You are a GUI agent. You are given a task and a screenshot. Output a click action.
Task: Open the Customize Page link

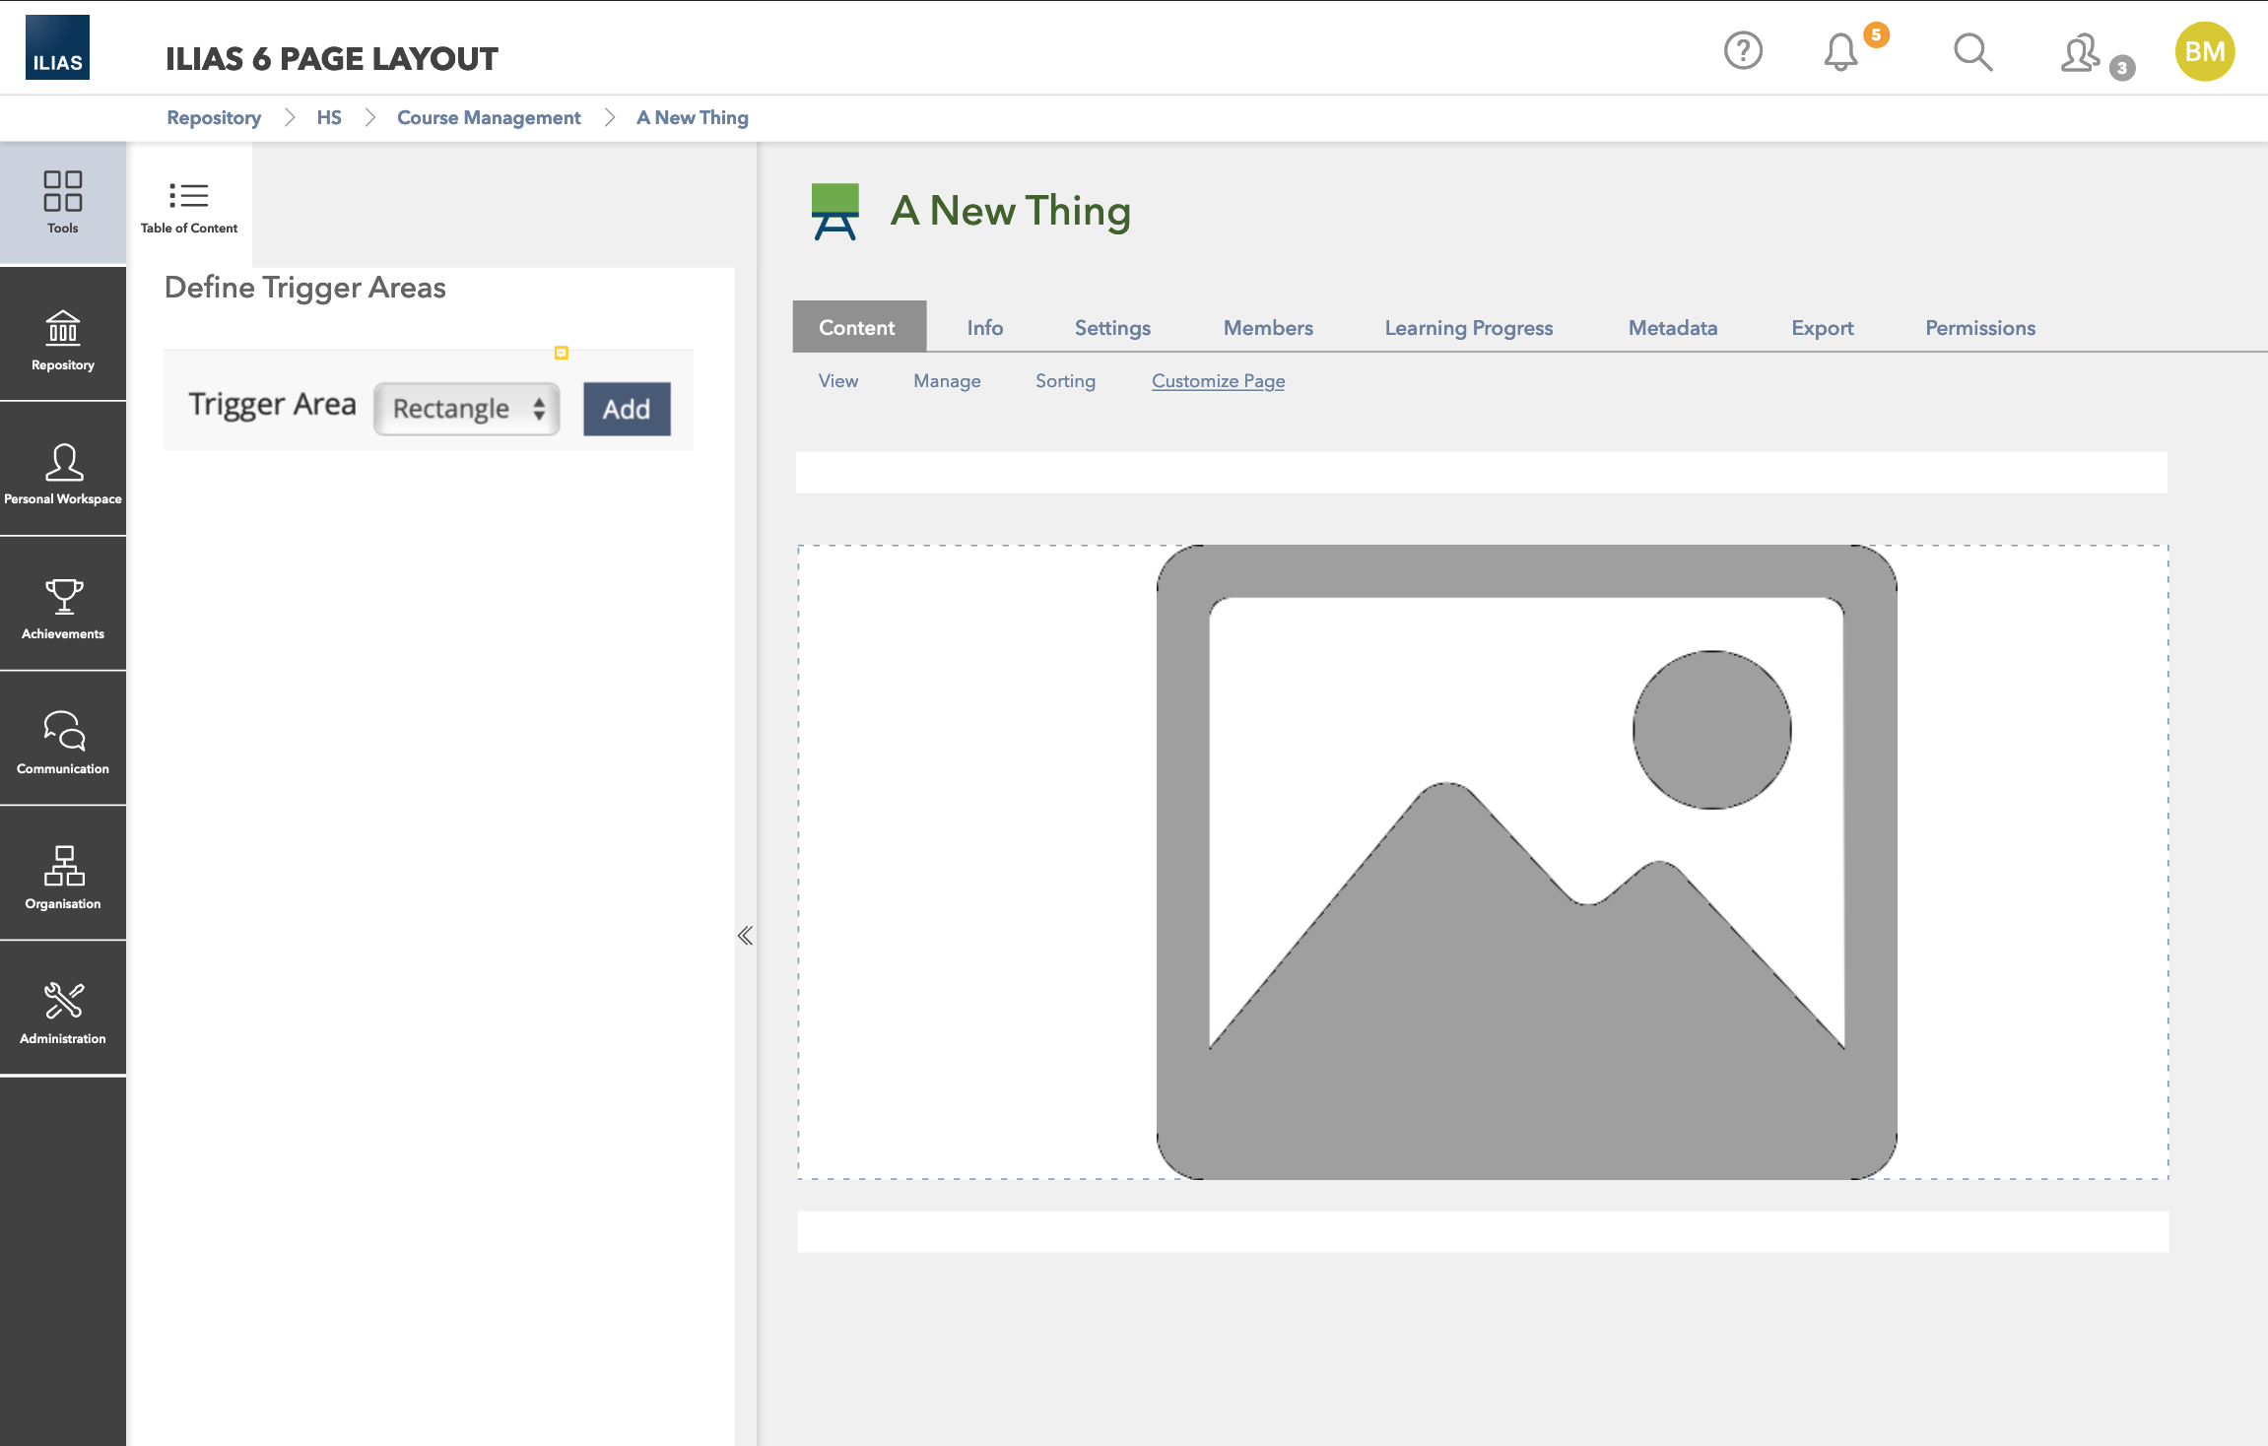(x=1218, y=381)
